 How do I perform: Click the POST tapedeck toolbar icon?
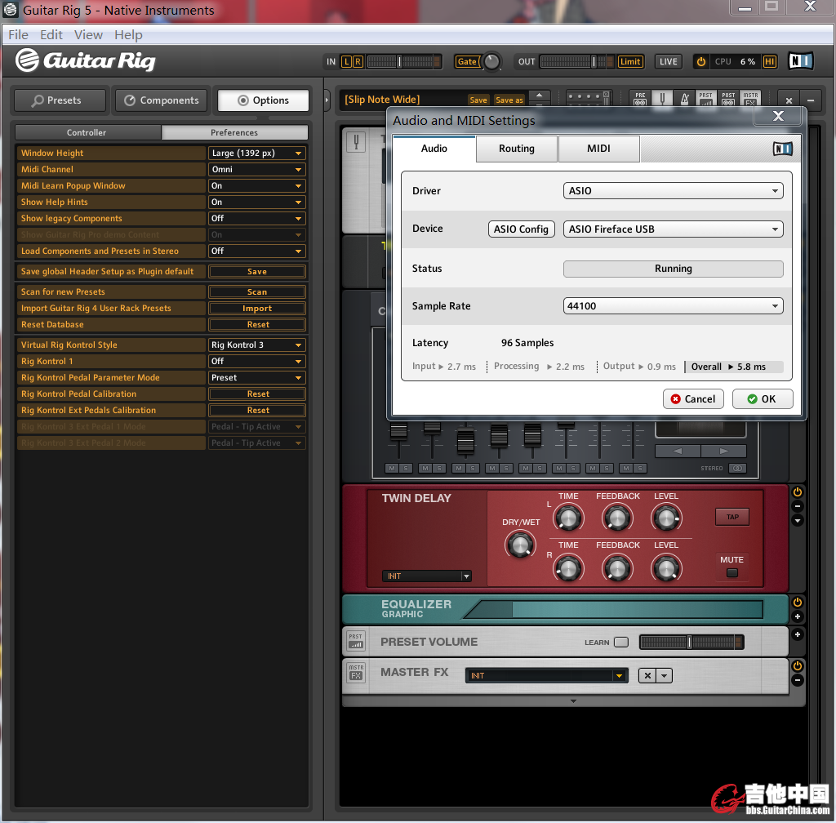(728, 100)
